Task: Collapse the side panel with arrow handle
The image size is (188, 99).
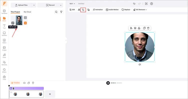Action: point(66,40)
